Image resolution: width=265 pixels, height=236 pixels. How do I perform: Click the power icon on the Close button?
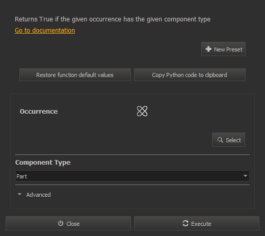(x=61, y=223)
